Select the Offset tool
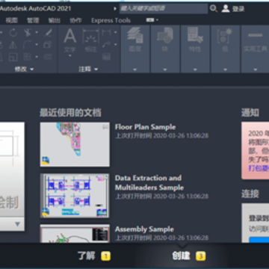269x269 pixels. pos(47,57)
